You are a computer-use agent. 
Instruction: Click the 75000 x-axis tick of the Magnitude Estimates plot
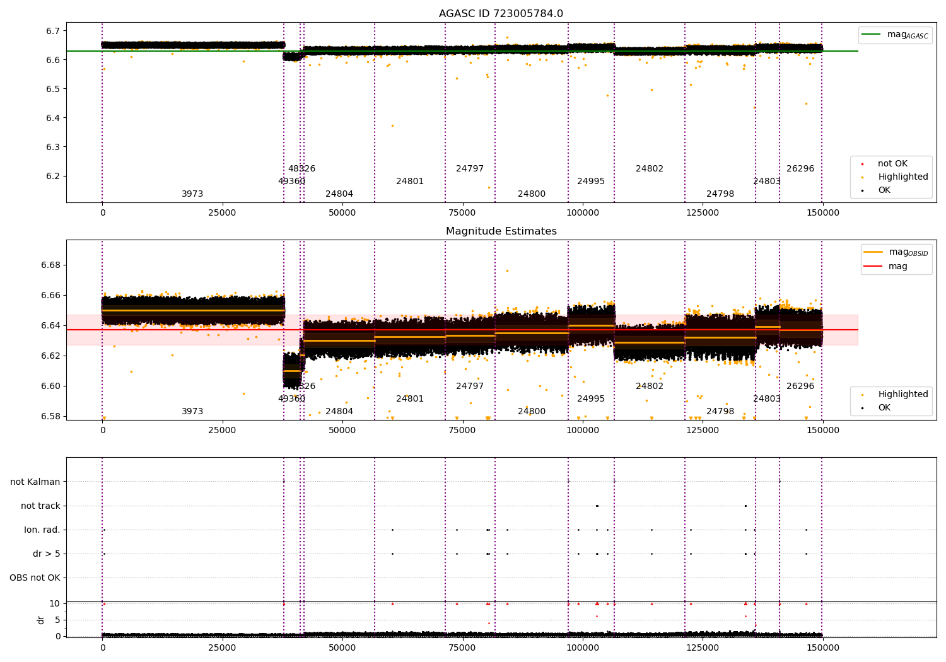463,431
